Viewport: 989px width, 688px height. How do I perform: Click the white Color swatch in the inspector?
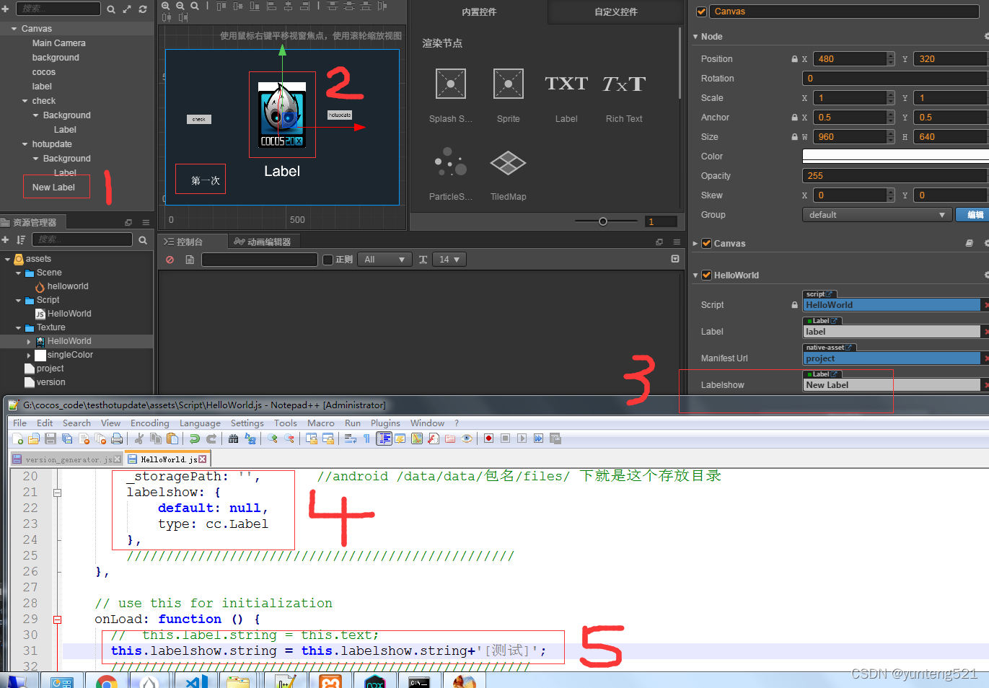point(895,156)
